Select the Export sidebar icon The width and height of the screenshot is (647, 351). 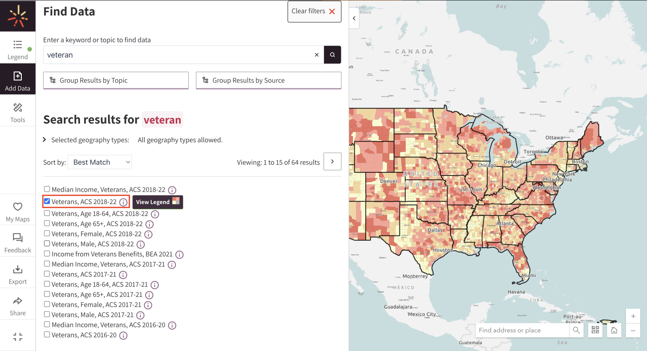(x=18, y=273)
